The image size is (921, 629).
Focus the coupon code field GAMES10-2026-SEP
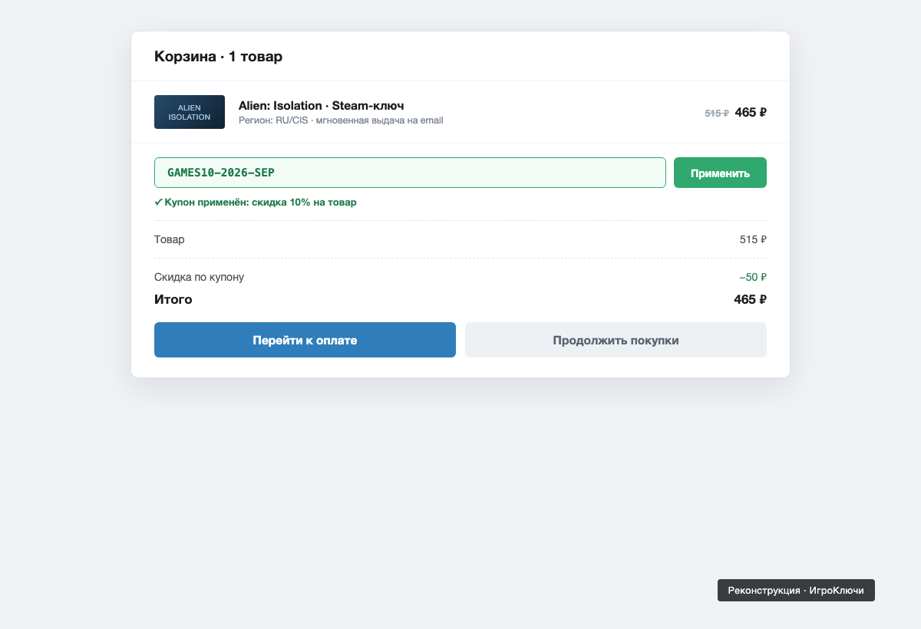[410, 173]
